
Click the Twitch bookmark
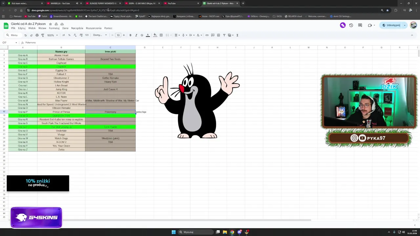(43, 16)
